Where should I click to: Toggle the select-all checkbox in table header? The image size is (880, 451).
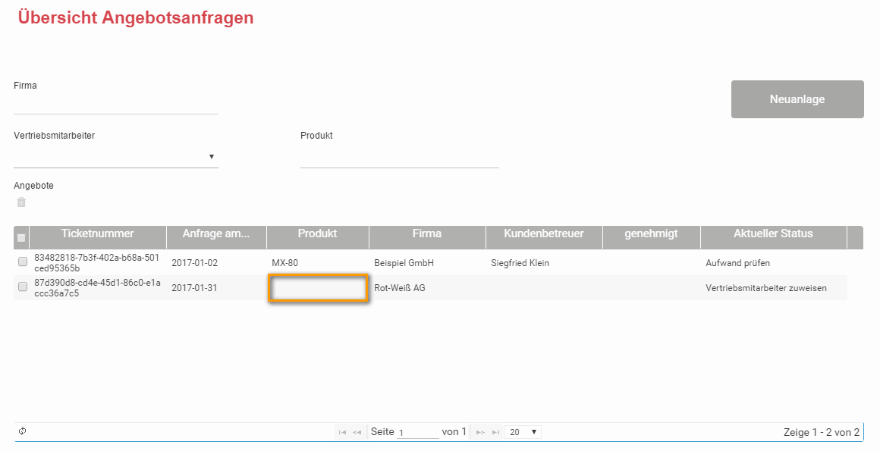pyautogui.click(x=21, y=238)
